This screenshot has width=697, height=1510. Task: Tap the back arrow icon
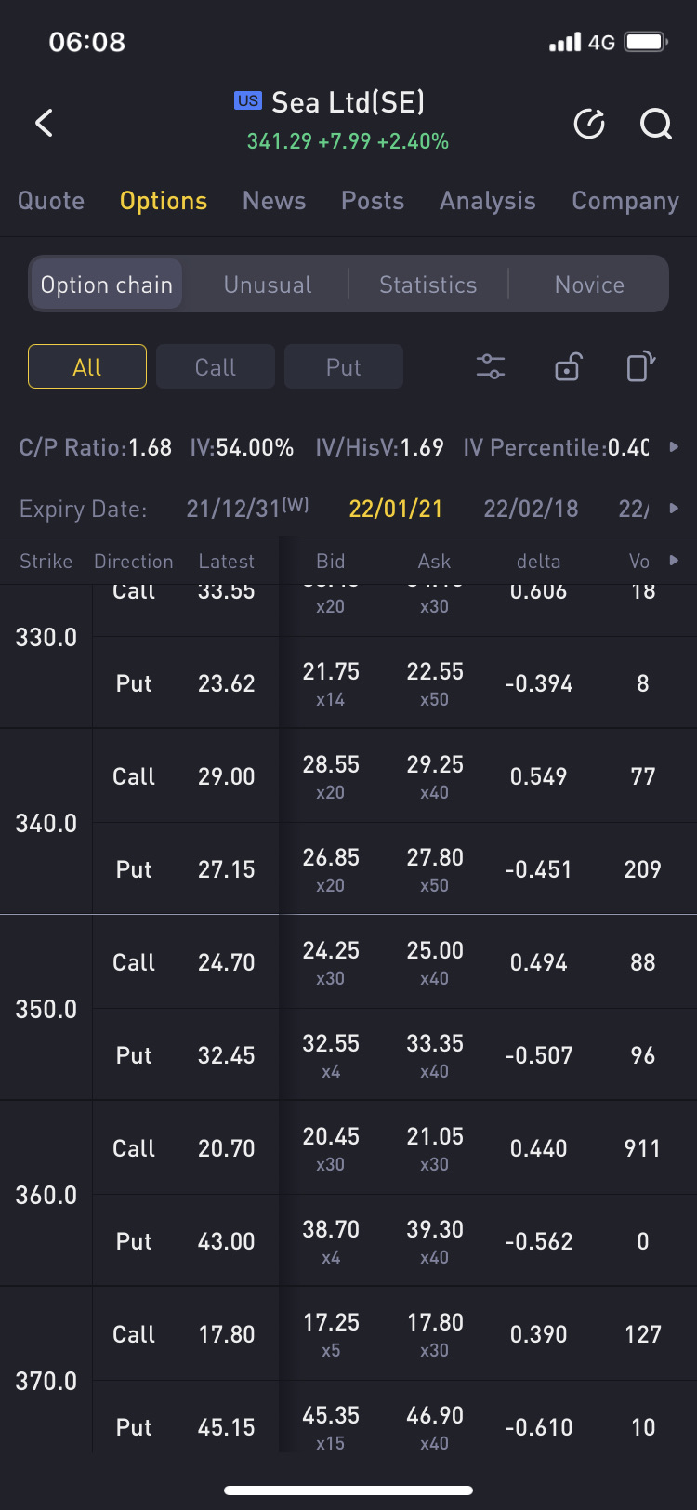44,123
